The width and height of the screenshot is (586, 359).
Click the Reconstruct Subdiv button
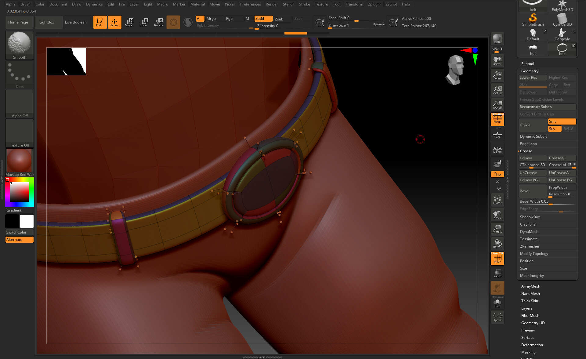pyautogui.click(x=548, y=107)
